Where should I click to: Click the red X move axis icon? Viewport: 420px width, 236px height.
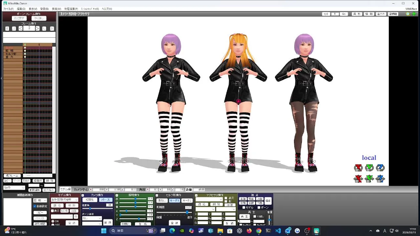[358, 179]
